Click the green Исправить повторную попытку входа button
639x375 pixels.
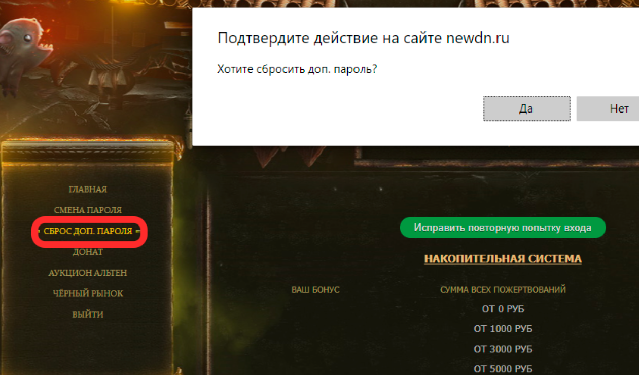pos(503,228)
